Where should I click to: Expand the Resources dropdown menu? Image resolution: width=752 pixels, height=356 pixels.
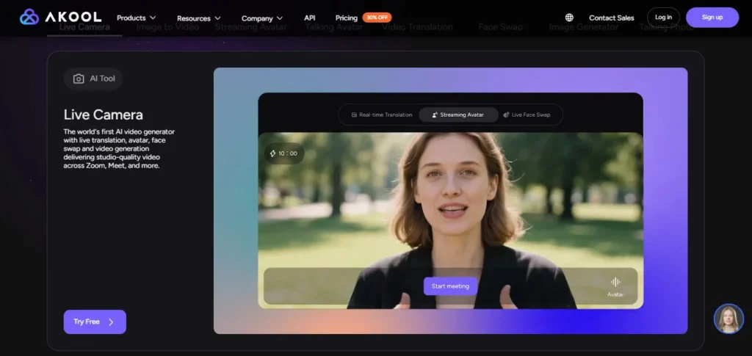tap(198, 18)
